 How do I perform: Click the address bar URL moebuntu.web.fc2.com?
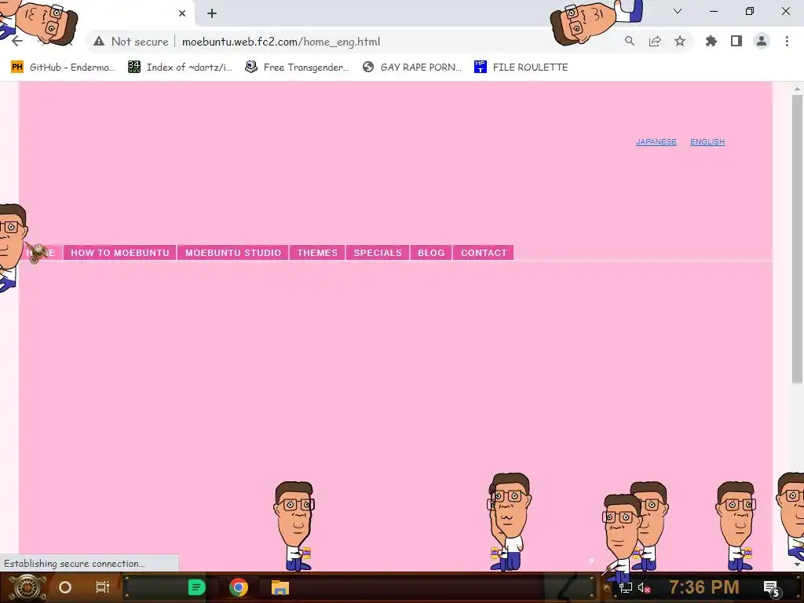(x=281, y=42)
